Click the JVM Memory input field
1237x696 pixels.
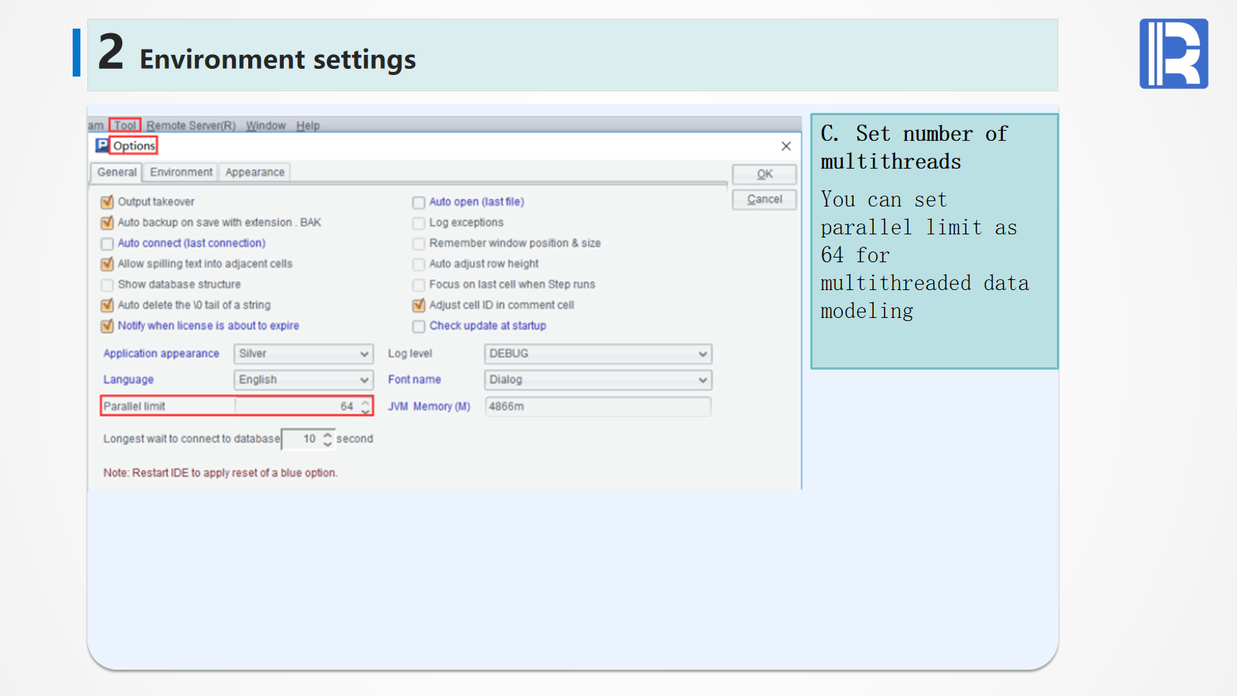(597, 407)
